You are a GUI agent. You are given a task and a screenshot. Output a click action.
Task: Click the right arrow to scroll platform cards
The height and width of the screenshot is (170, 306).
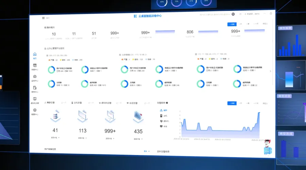coord(270,71)
